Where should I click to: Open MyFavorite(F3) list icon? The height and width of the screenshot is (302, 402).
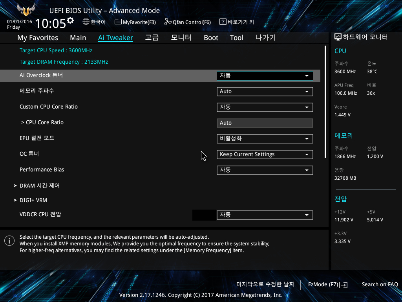click(x=118, y=22)
